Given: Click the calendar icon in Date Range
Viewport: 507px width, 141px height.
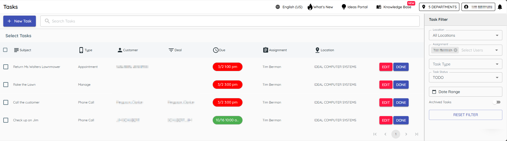Looking at the screenshot, I should coord(434,92).
